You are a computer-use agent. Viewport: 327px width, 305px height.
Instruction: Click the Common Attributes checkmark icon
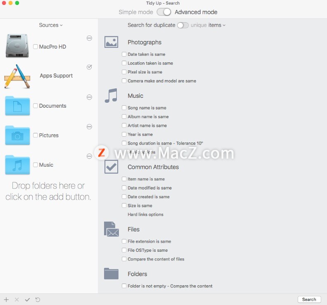(111, 167)
